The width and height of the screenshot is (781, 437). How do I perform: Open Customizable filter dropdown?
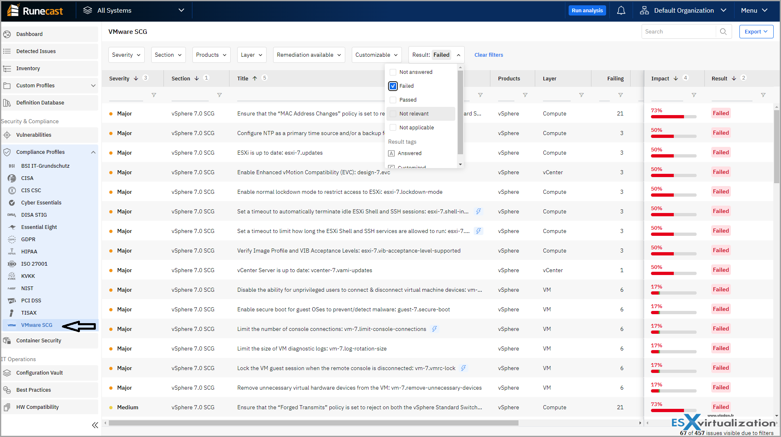click(377, 55)
